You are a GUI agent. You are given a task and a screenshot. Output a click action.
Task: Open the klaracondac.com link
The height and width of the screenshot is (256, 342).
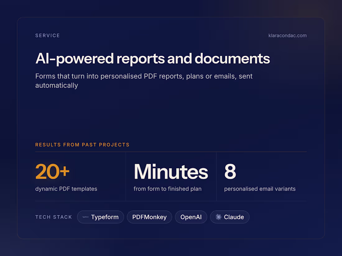pyautogui.click(x=287, y=35)
